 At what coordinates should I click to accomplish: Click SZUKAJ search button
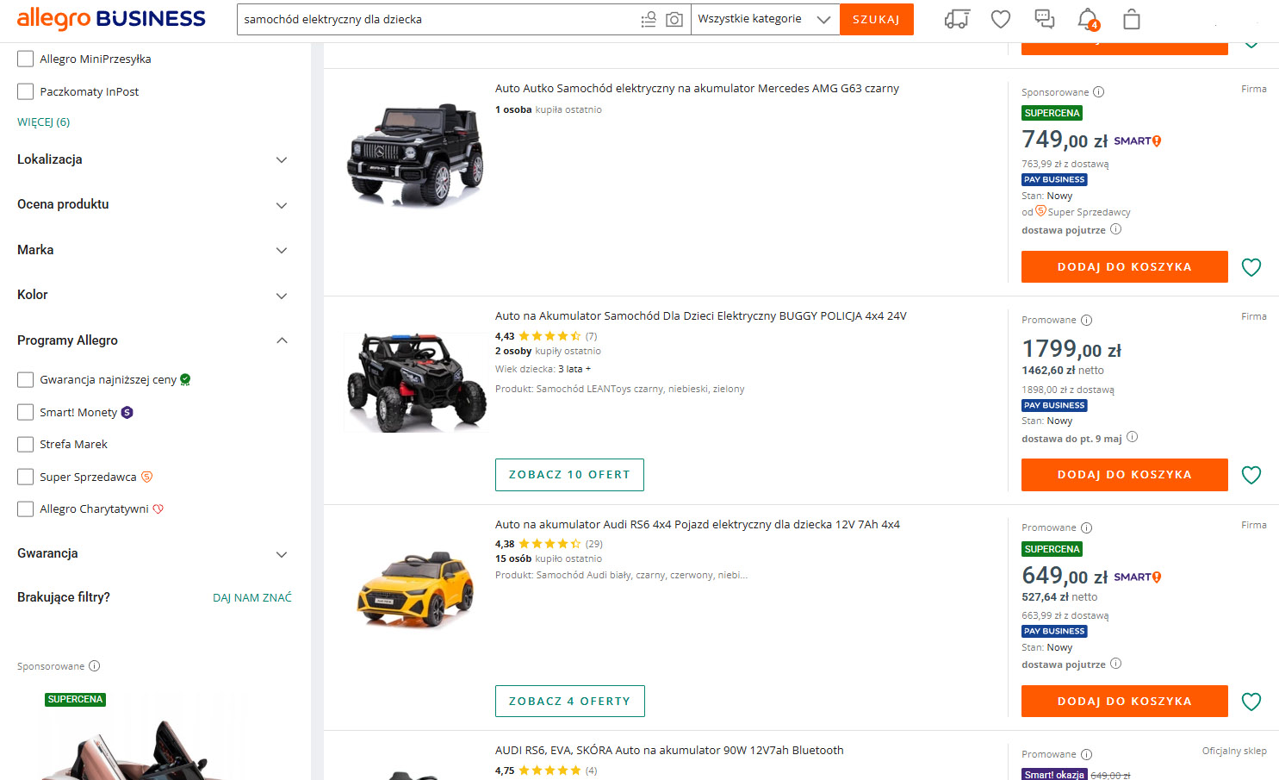pos(876,19)
